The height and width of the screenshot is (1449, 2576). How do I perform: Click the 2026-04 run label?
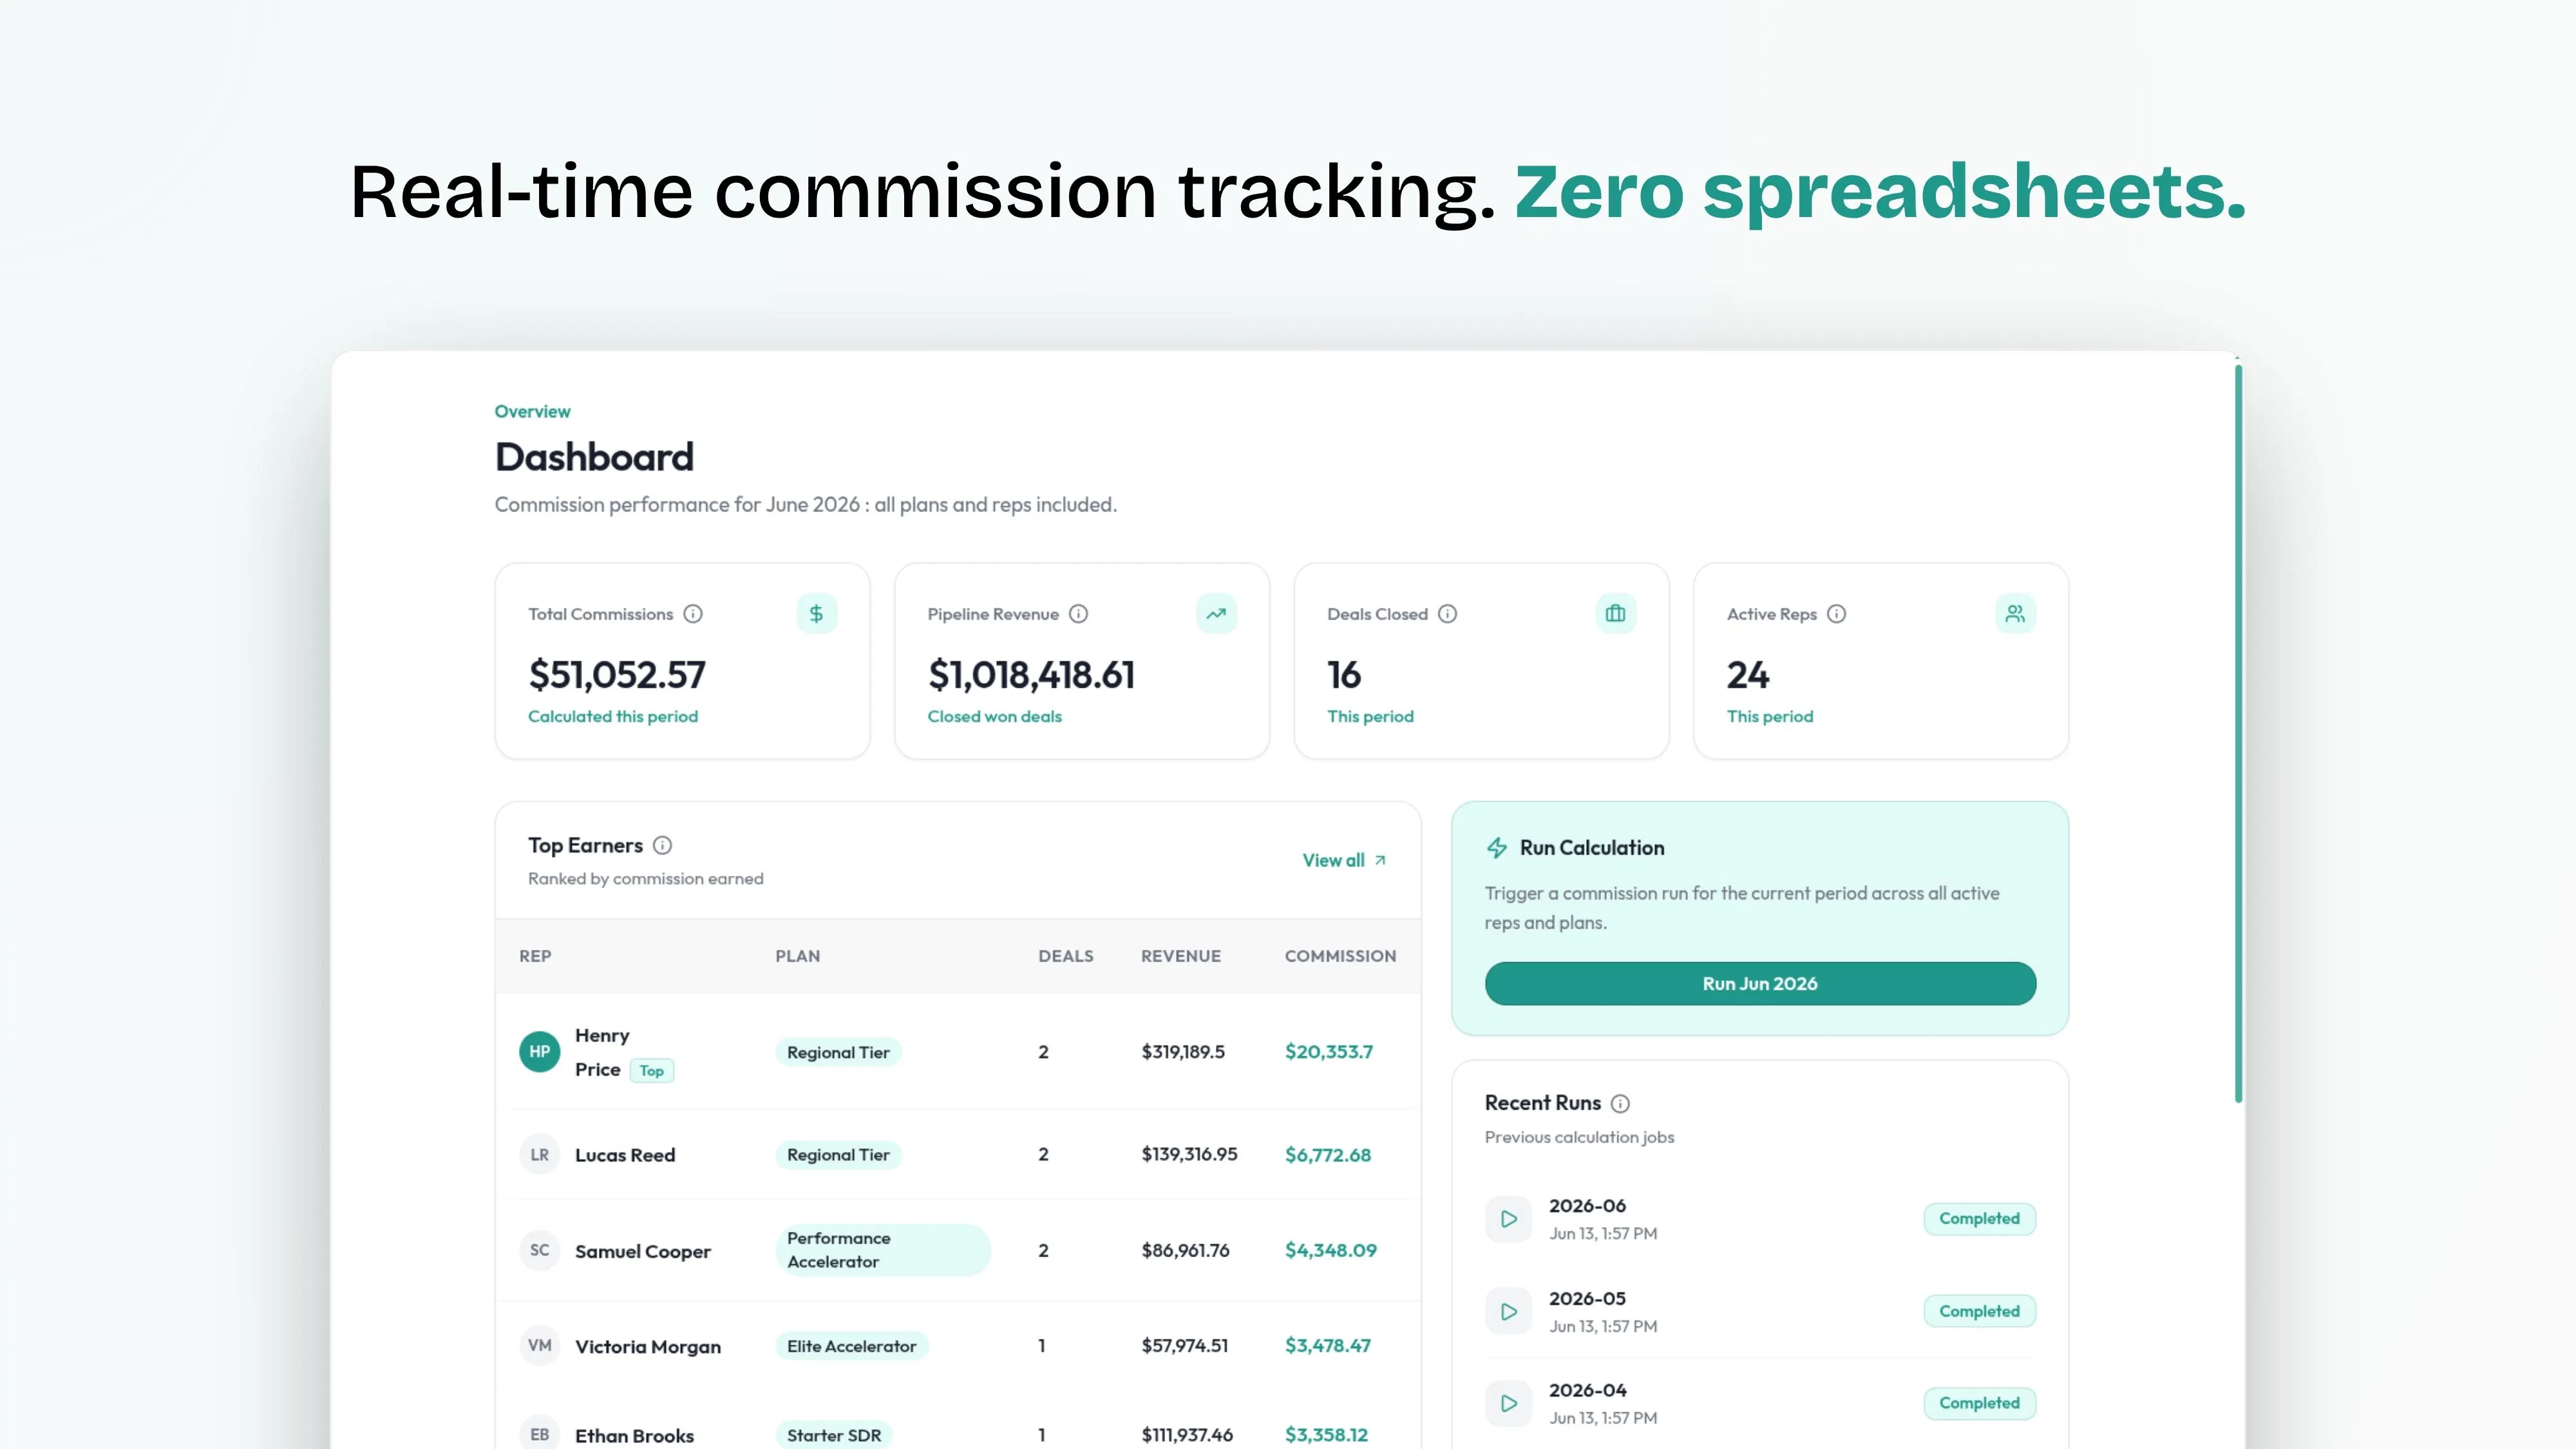[1587, 1391]
